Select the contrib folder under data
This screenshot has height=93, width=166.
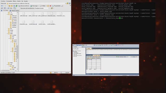coord(14,35)
